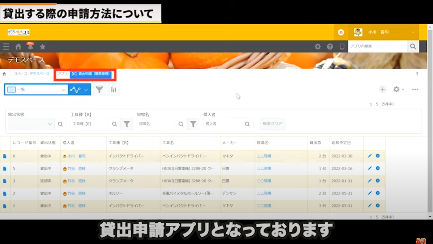Viewport: 433px width, 244px height.
Task: Open kintone settings gear in the top bar
Action: (x=318, y=46)
